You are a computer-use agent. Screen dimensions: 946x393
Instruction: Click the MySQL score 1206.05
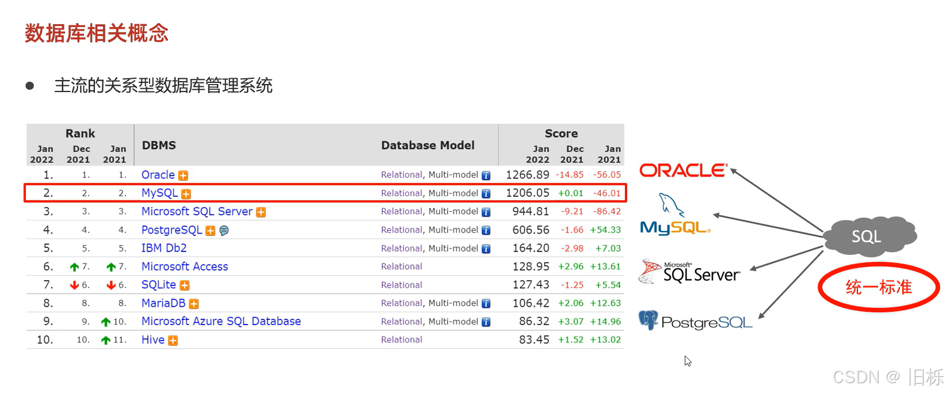528,193
